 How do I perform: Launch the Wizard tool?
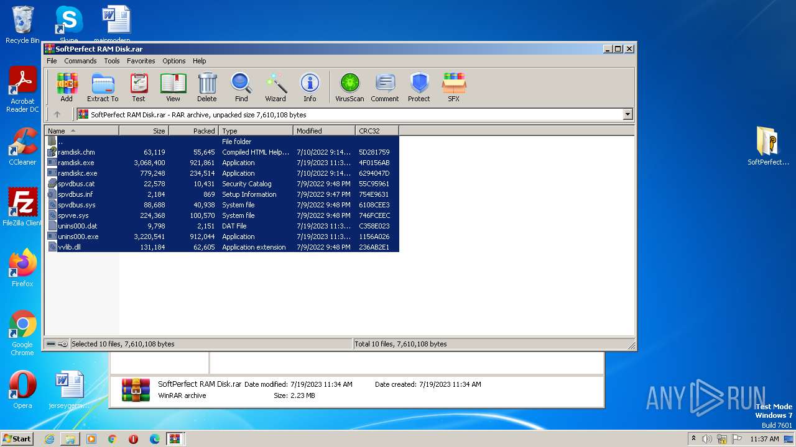click(x=275, y=87)
